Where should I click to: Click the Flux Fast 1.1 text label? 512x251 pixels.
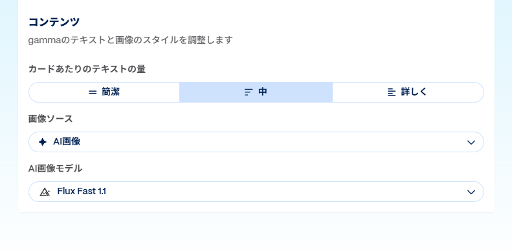(x=82, y=191)
